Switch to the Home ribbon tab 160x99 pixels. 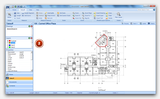coord(14,10)
